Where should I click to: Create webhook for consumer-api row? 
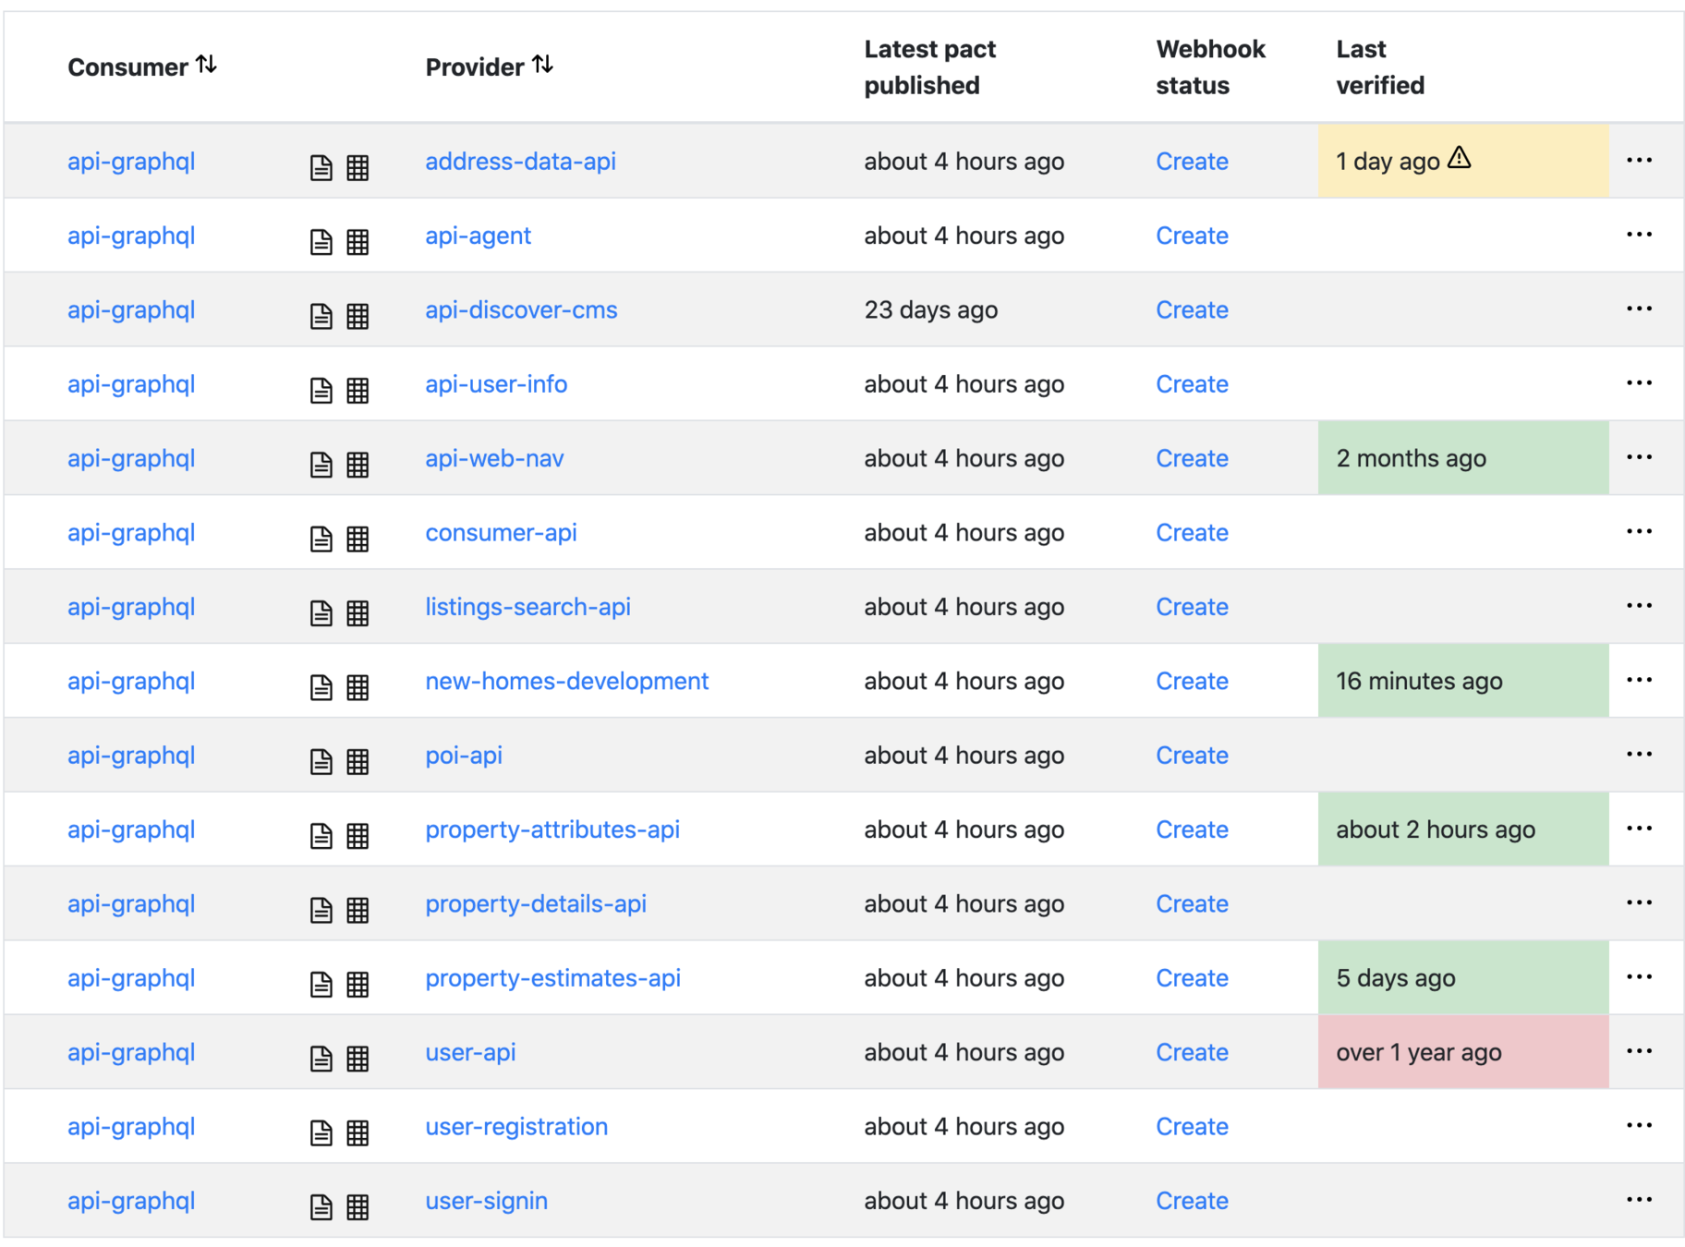coord(1192,533)
